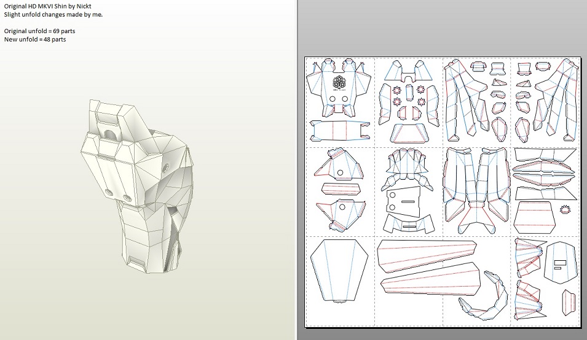587x340 pixels.
Task: Click the splitter between 3D and 2D views
Action: point(297,170)
